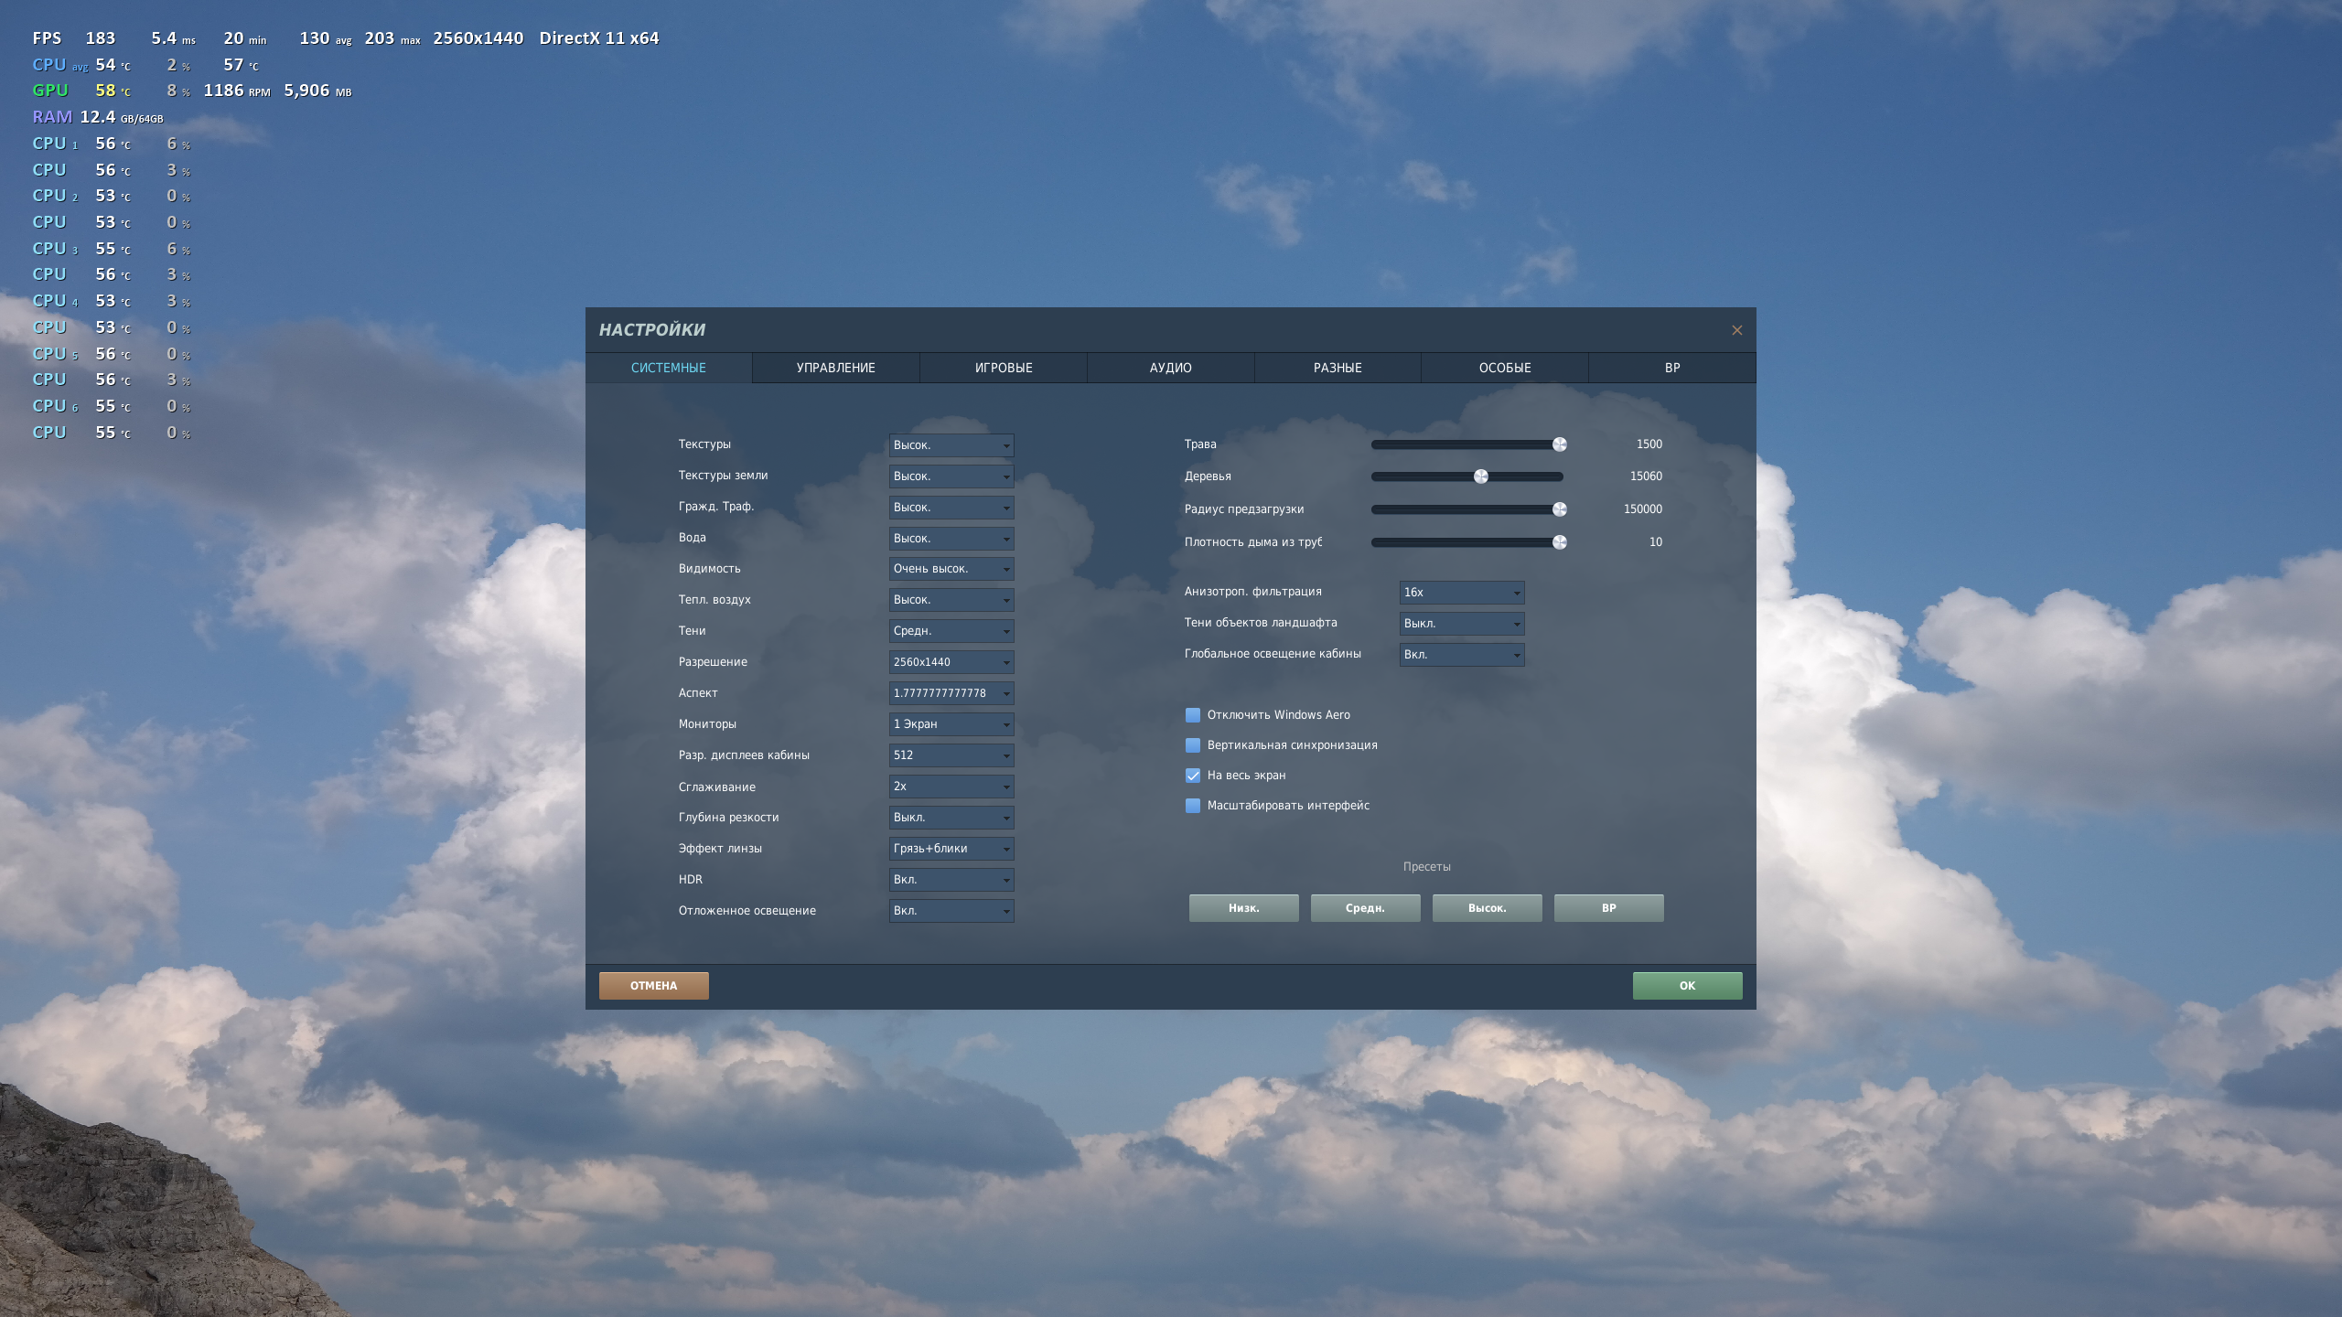Open Глобальное освещение кабины dropdown

(x=1462, y=655)
